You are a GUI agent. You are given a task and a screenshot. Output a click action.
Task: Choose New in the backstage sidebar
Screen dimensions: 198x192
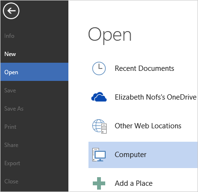point(34,54)
